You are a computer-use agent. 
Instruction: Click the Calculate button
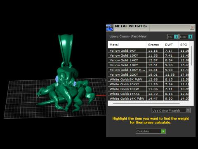(x=151, y=131)
